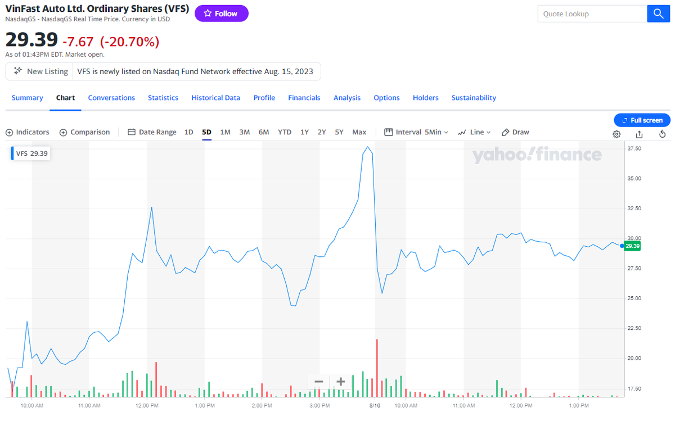Image resolution: width=675 pixels, height=421 pixels.
Task: Open the Interval 5Min dropdown
Action: tap(416, 132)
